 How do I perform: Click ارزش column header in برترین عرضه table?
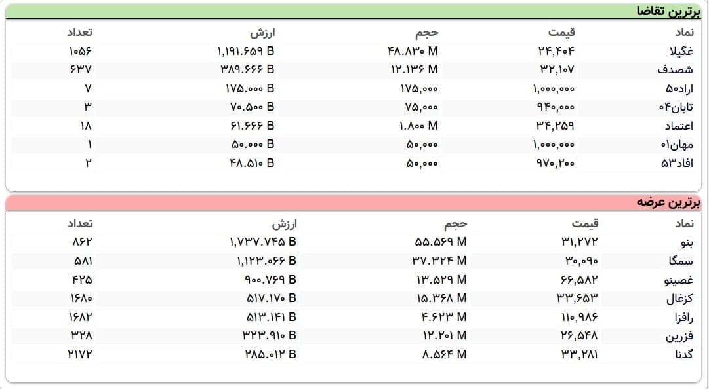285,224
